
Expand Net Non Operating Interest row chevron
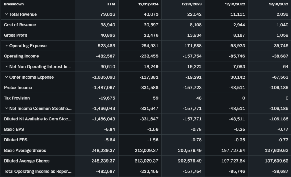(7, 67)
